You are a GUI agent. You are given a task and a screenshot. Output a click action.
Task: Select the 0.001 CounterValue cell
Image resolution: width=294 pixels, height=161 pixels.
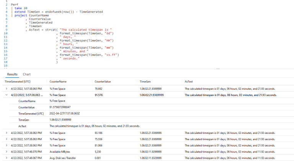(98, 158)
